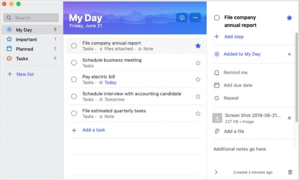Click the My Day header title
Image resolution: width=299 pixels, height=180 pixels.
coord(85,18)
